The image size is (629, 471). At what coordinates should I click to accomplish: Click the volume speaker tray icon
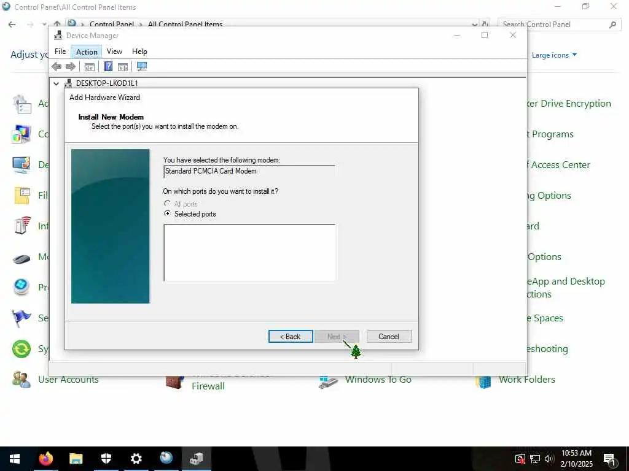click(549, 459)
